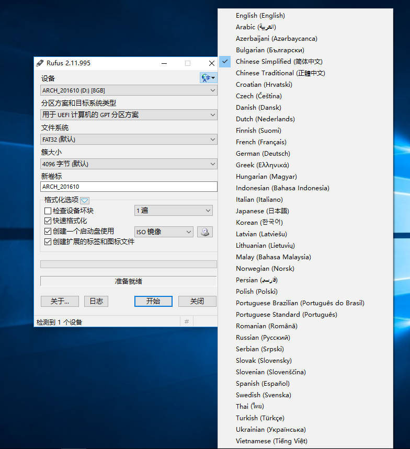Click the 开始 start button
The width and height of the screenshot is (410, 449).
(153, 301)
